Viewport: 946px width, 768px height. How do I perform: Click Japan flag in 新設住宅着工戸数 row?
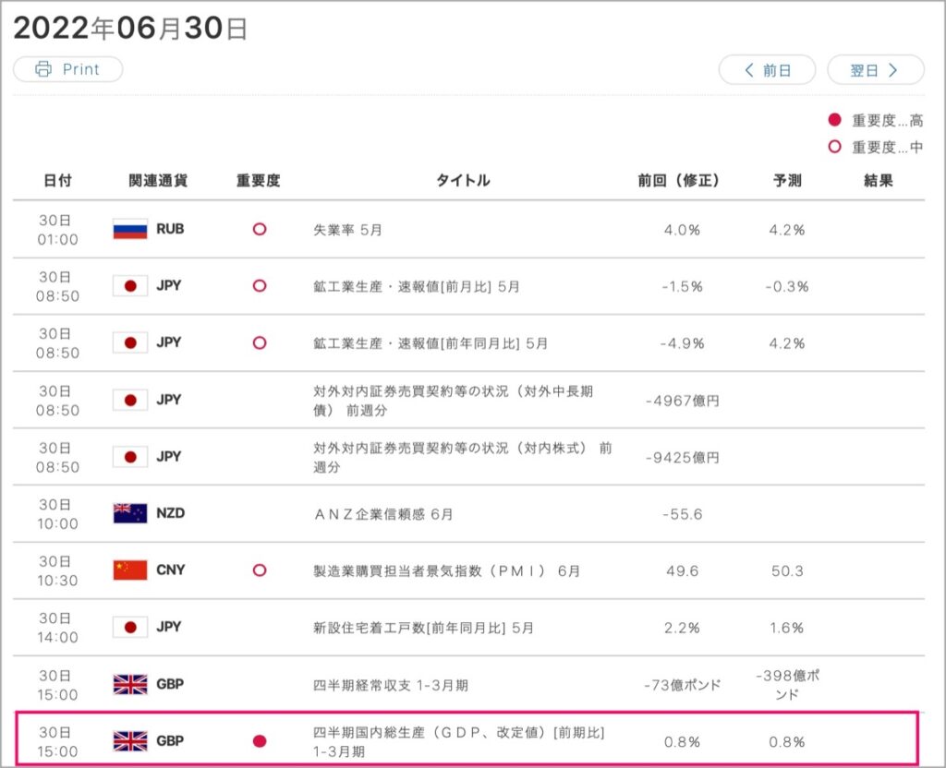[130, 627]
